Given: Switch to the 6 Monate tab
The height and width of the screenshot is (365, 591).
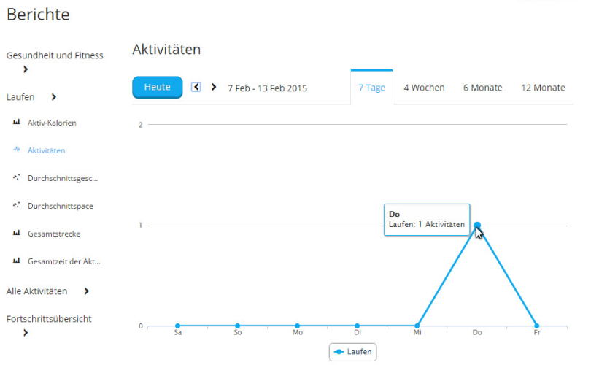Looking at the screenshot, I should (x=482, y=88).
